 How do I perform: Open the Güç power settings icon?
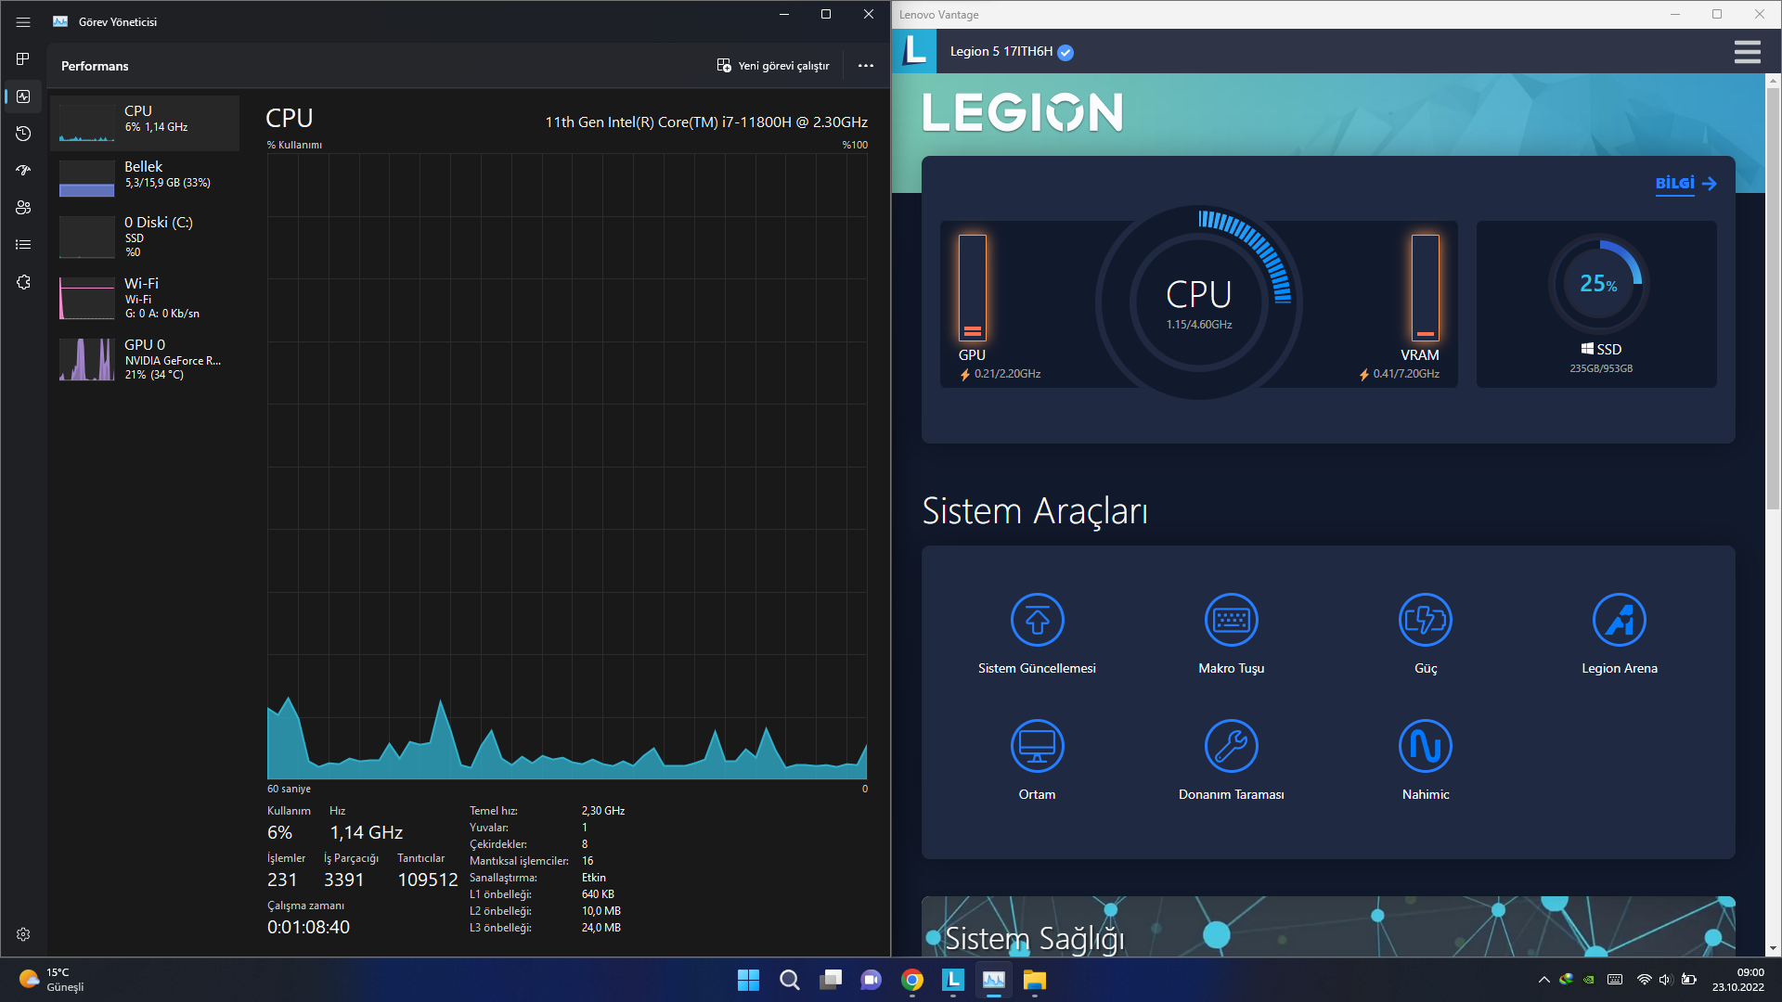click(1425, 620)
